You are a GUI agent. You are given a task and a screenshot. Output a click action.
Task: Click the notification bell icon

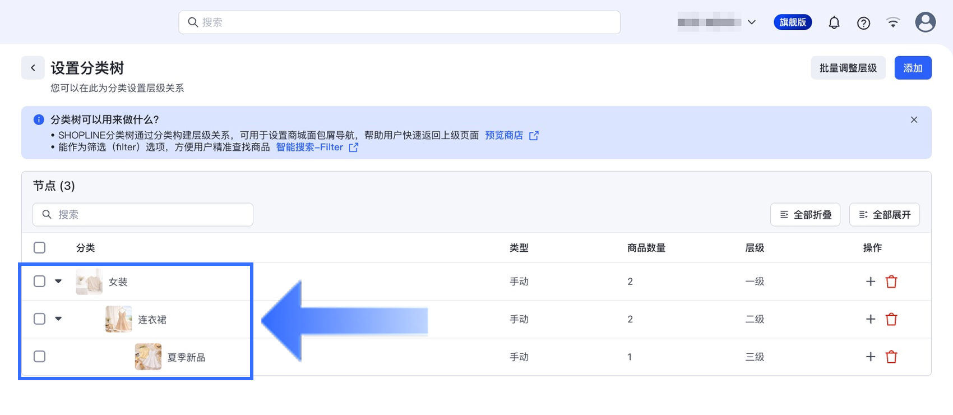(x=834, y=22)
